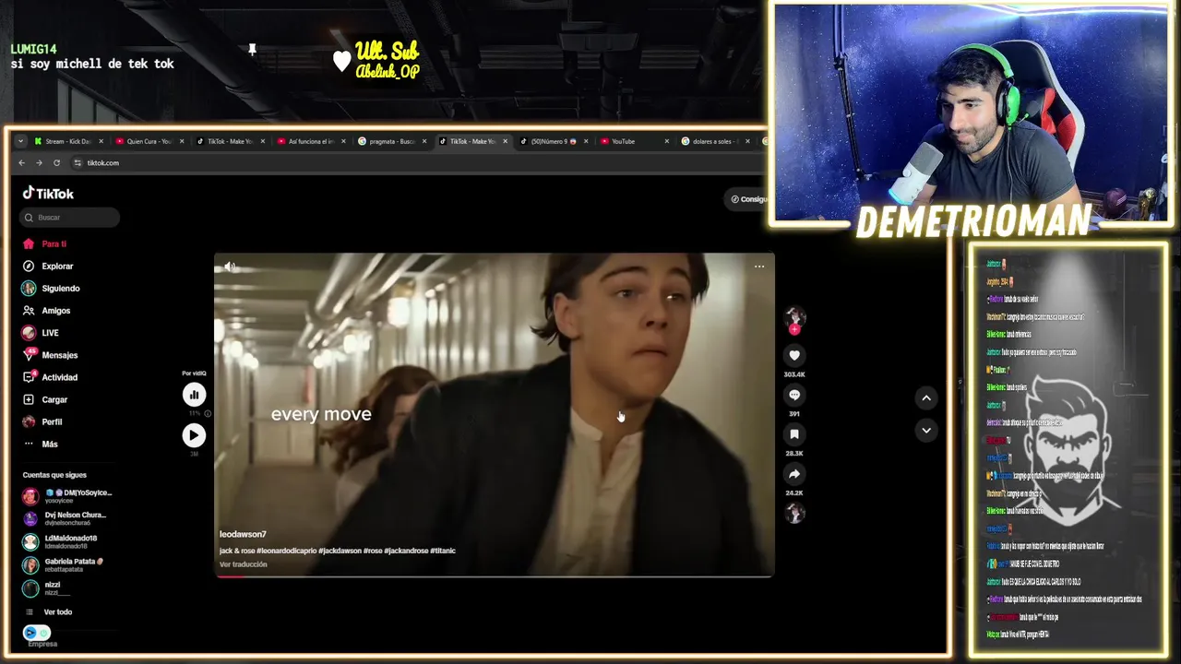Open leodawson7 profile from video caption
Screen dimensions: 1181x664
[243, 535]
